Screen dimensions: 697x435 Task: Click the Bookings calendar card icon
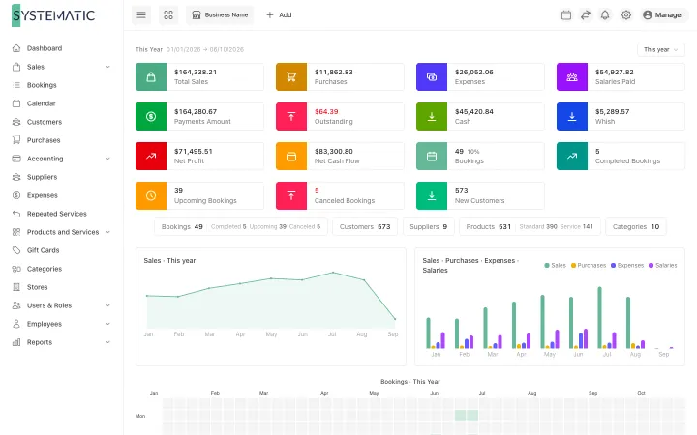(432, 156)
